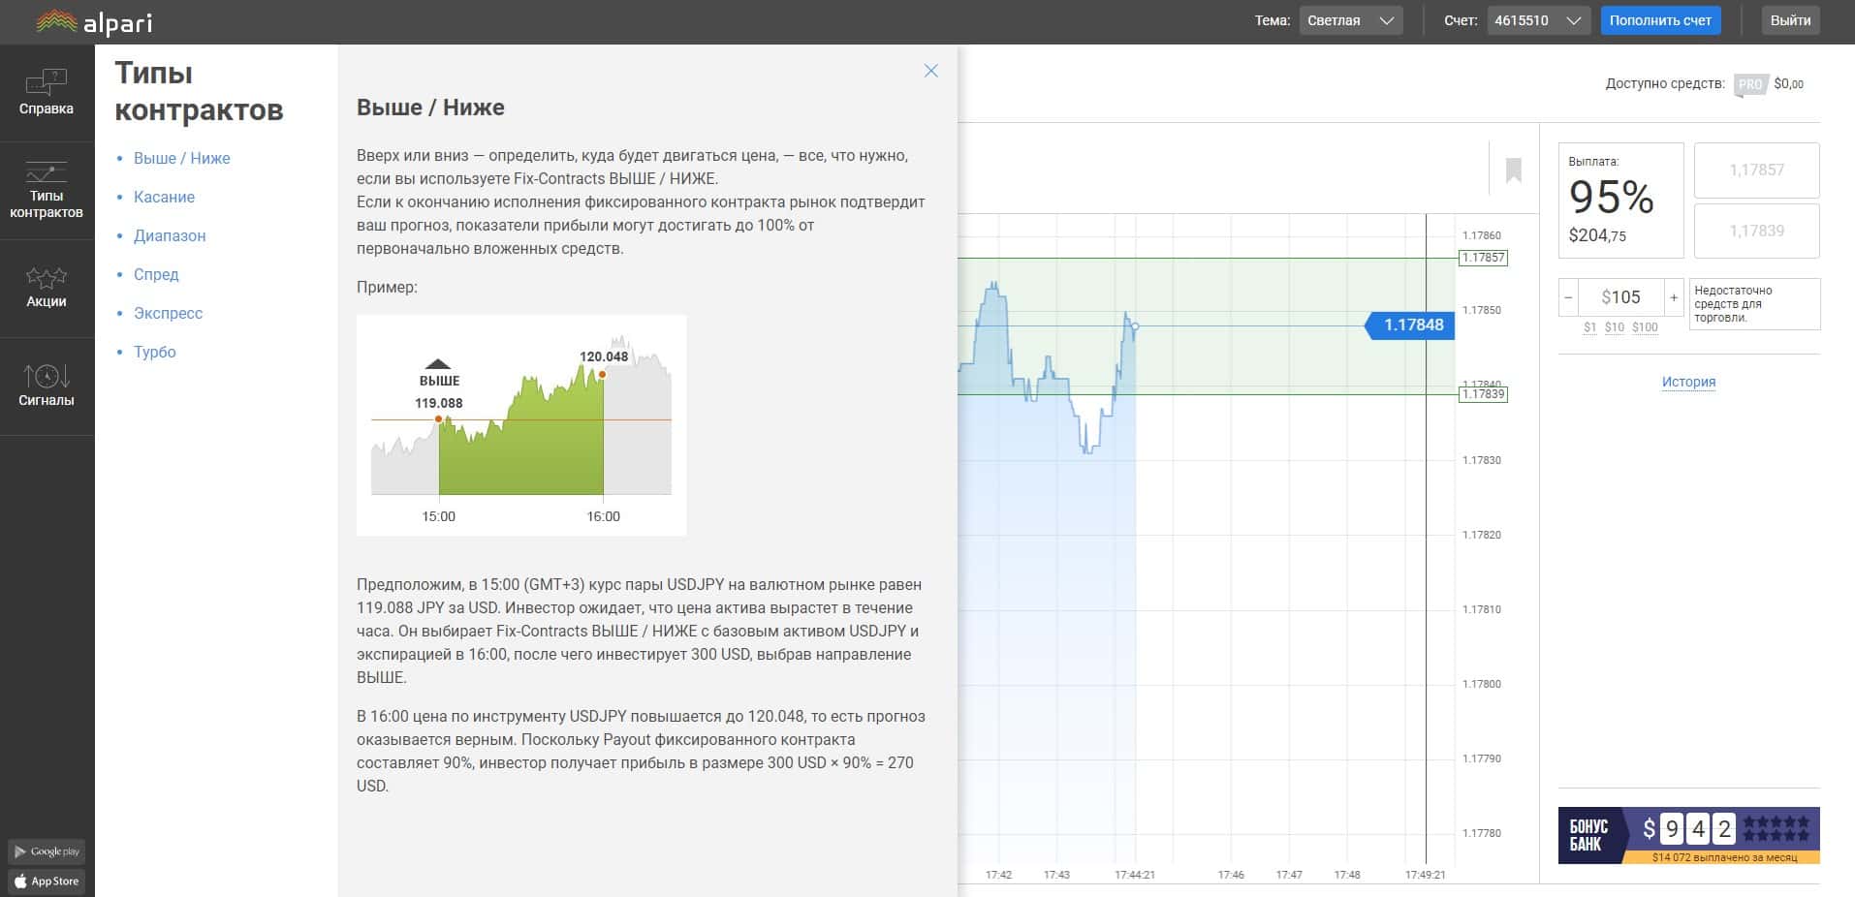Click the Google Play badge
This screenshot has width=1855, height=897.
47,851
